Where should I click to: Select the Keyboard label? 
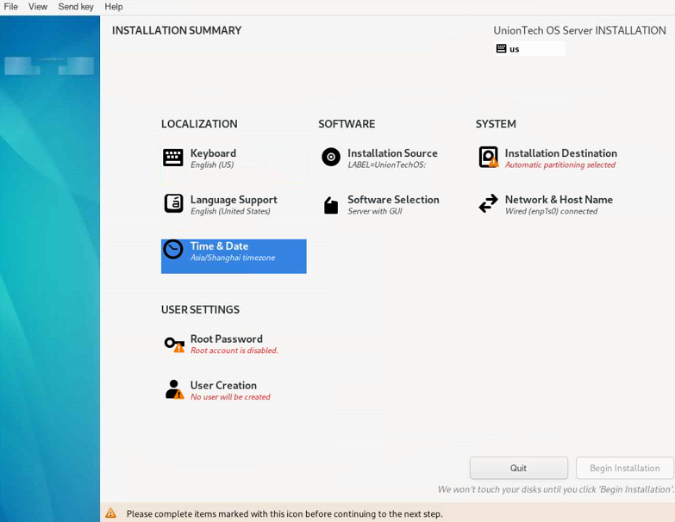point(213,153)
